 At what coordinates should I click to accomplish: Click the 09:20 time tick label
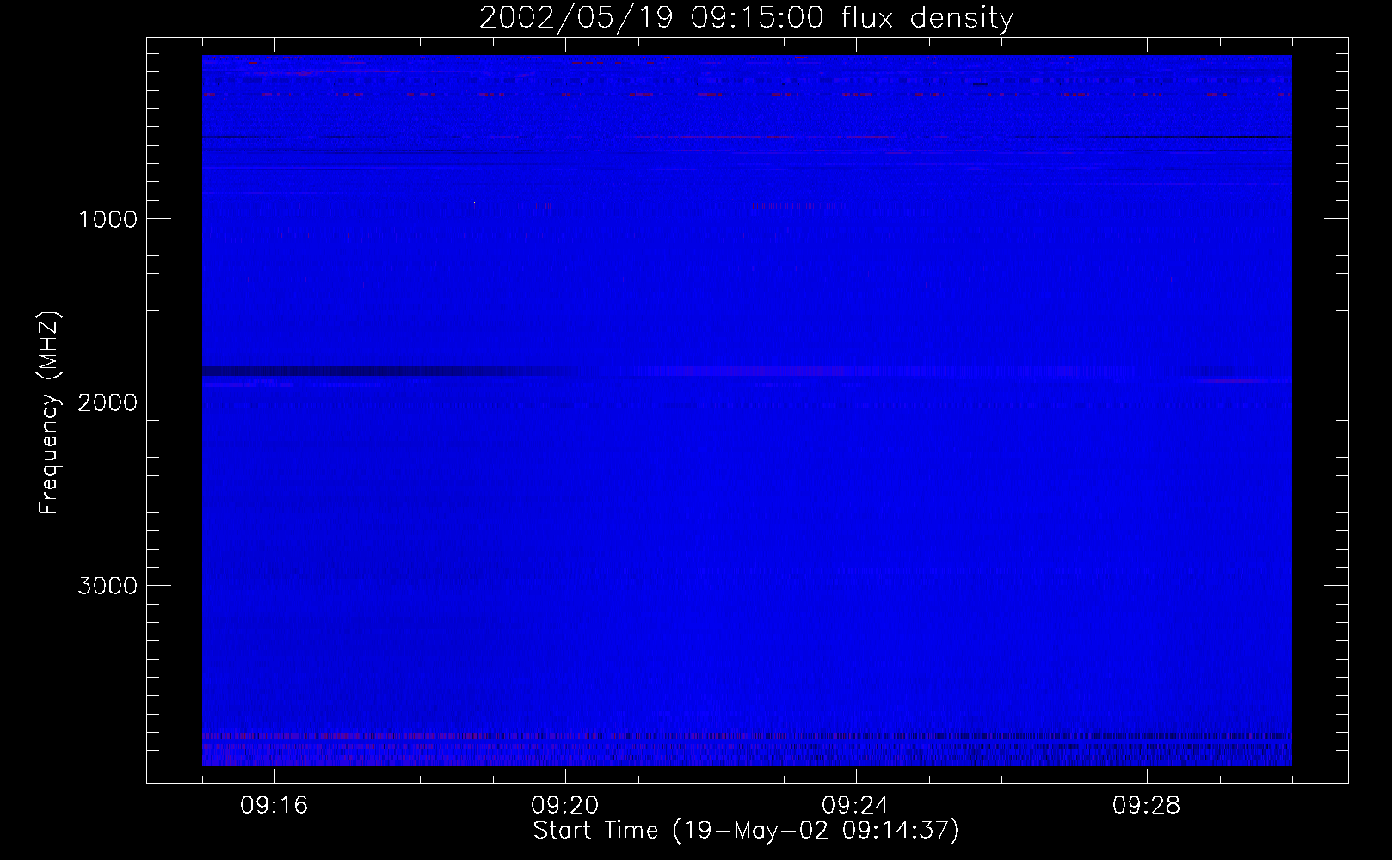565,806
